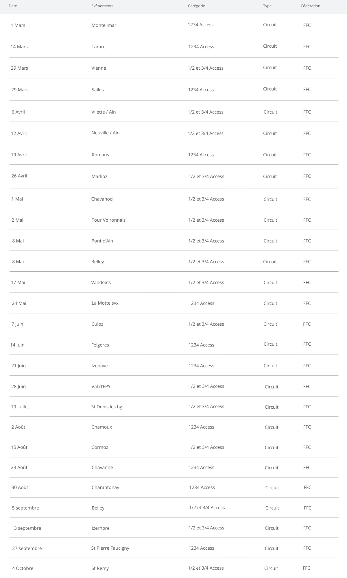Click the 4 Octobre date cell
Viewport: 347px width, 578px height.
click(23, 568)
